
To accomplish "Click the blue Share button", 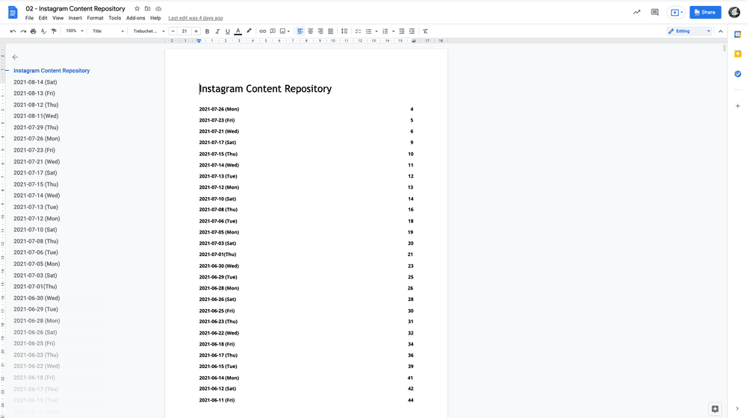I will (704, 12).
